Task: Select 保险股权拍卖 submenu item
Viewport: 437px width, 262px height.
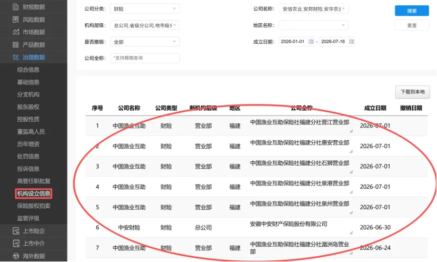Action: tap(34, 206)
